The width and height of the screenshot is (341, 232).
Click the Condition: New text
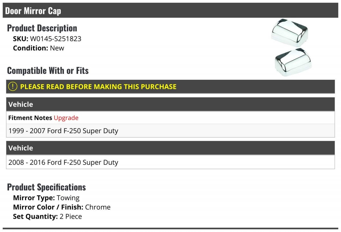click(39, 48)
